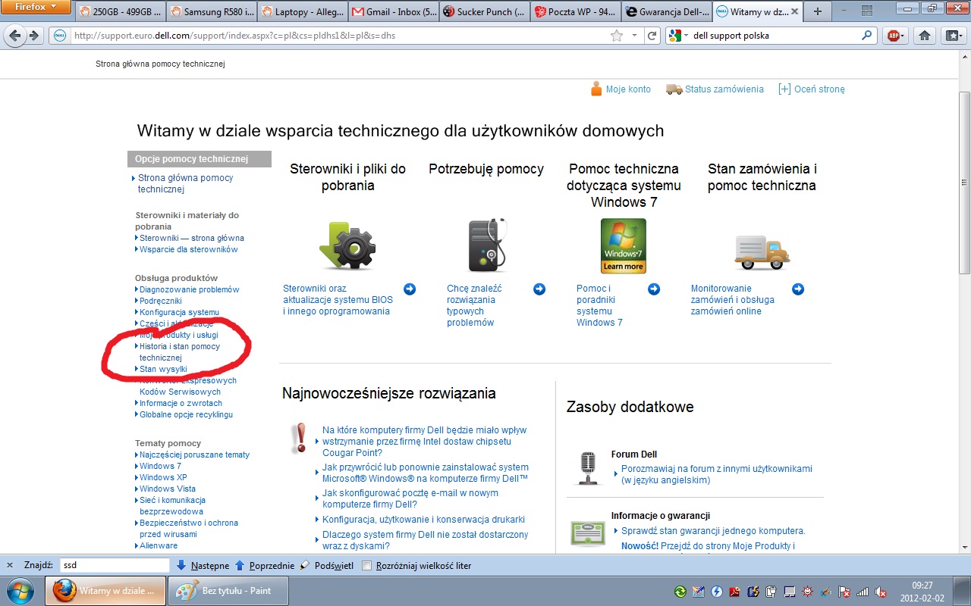Click the Poprzednie find button
Screen dimensions: 971x606
[x=264, y=566]
